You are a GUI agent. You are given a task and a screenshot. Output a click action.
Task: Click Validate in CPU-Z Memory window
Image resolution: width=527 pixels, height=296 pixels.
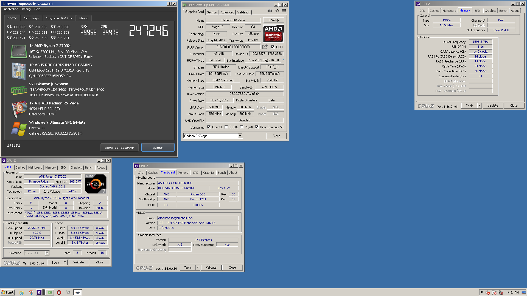pos(493,106)
